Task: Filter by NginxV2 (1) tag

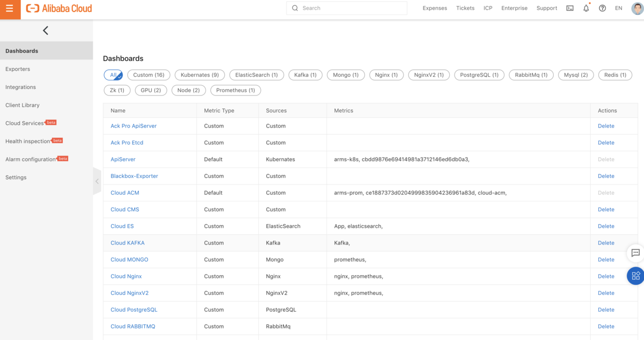Action: 429,75
